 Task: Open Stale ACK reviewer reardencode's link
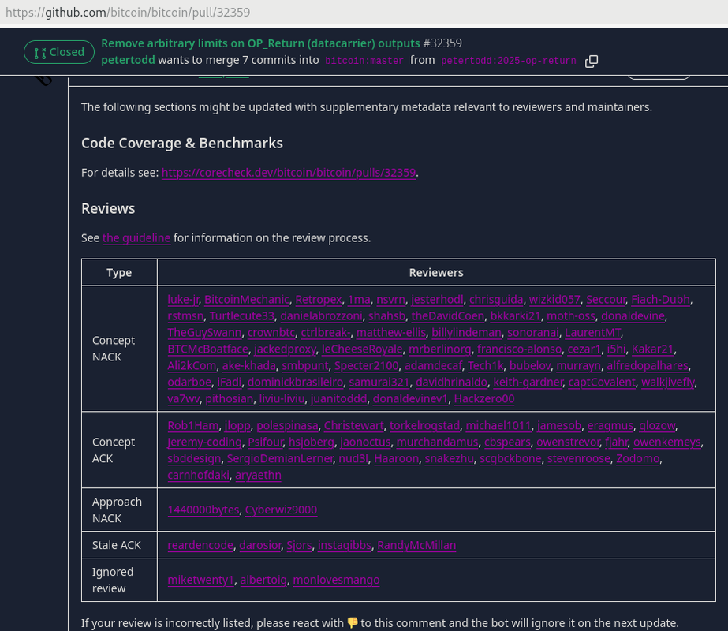200,546
